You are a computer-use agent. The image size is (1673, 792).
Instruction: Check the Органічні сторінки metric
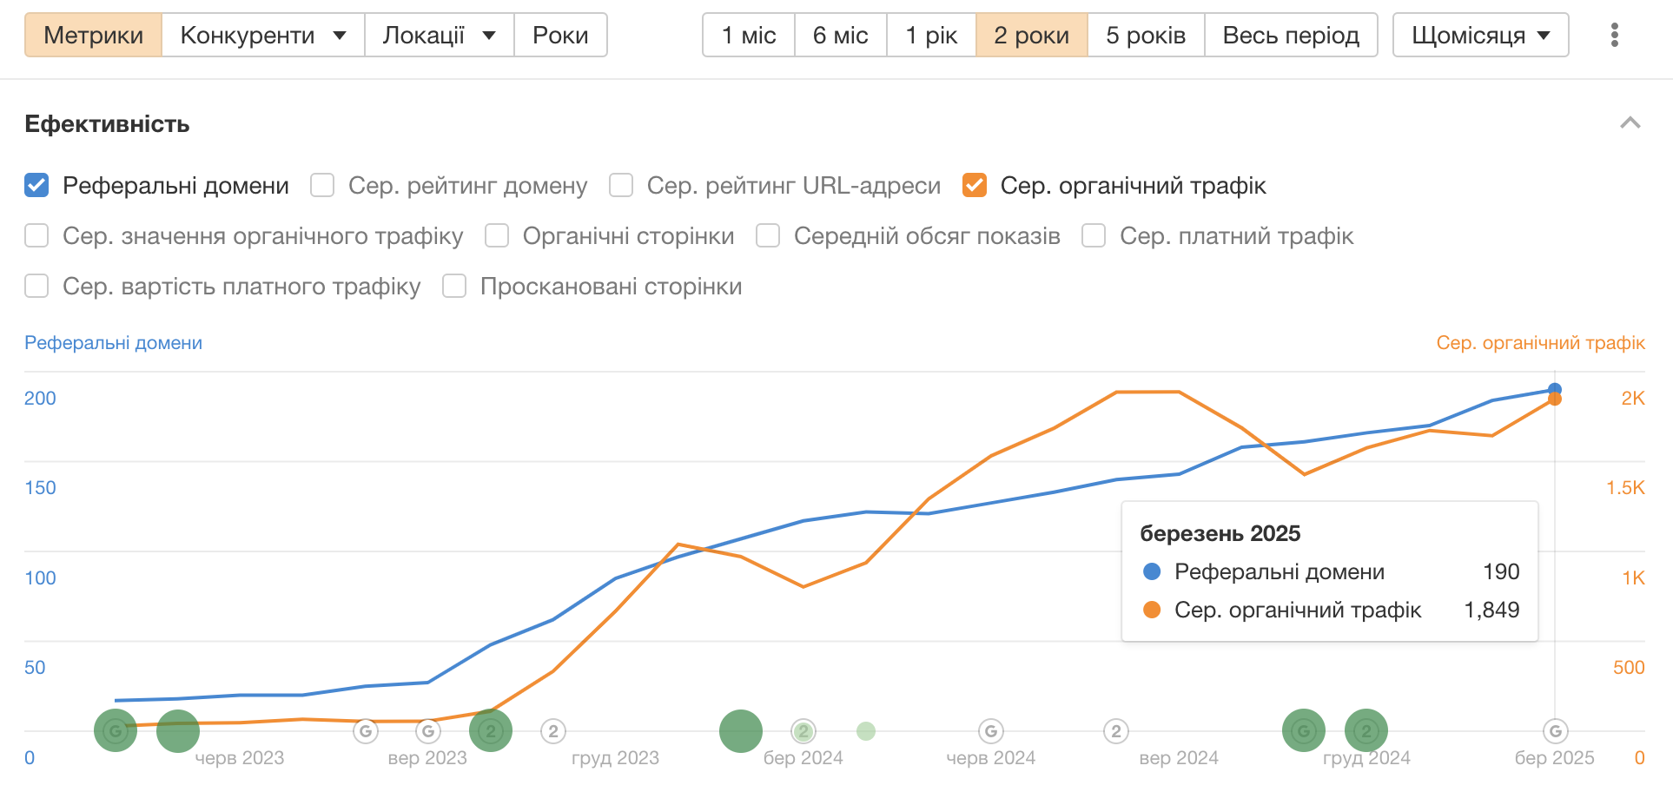coord(497,235)
